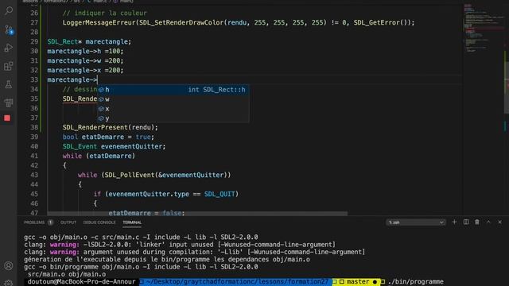Choose suggestion 'y' in autocomplete list
This screenshot has width=509, height=286.
pyautogui.click(x=173, y=118)
